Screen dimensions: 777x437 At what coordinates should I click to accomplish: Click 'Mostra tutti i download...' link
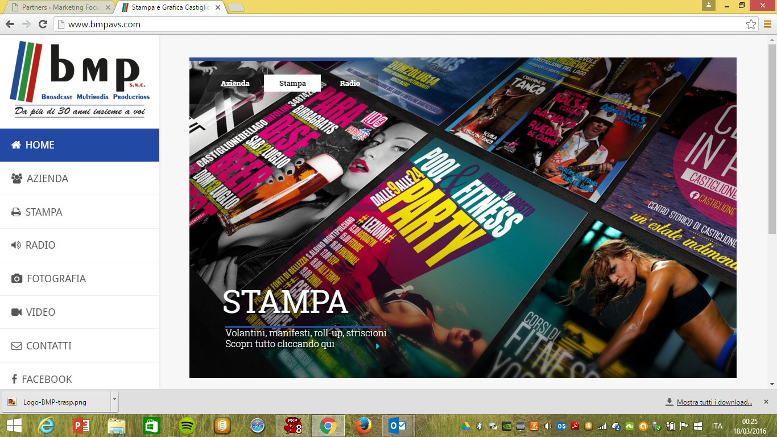[714, 402]
